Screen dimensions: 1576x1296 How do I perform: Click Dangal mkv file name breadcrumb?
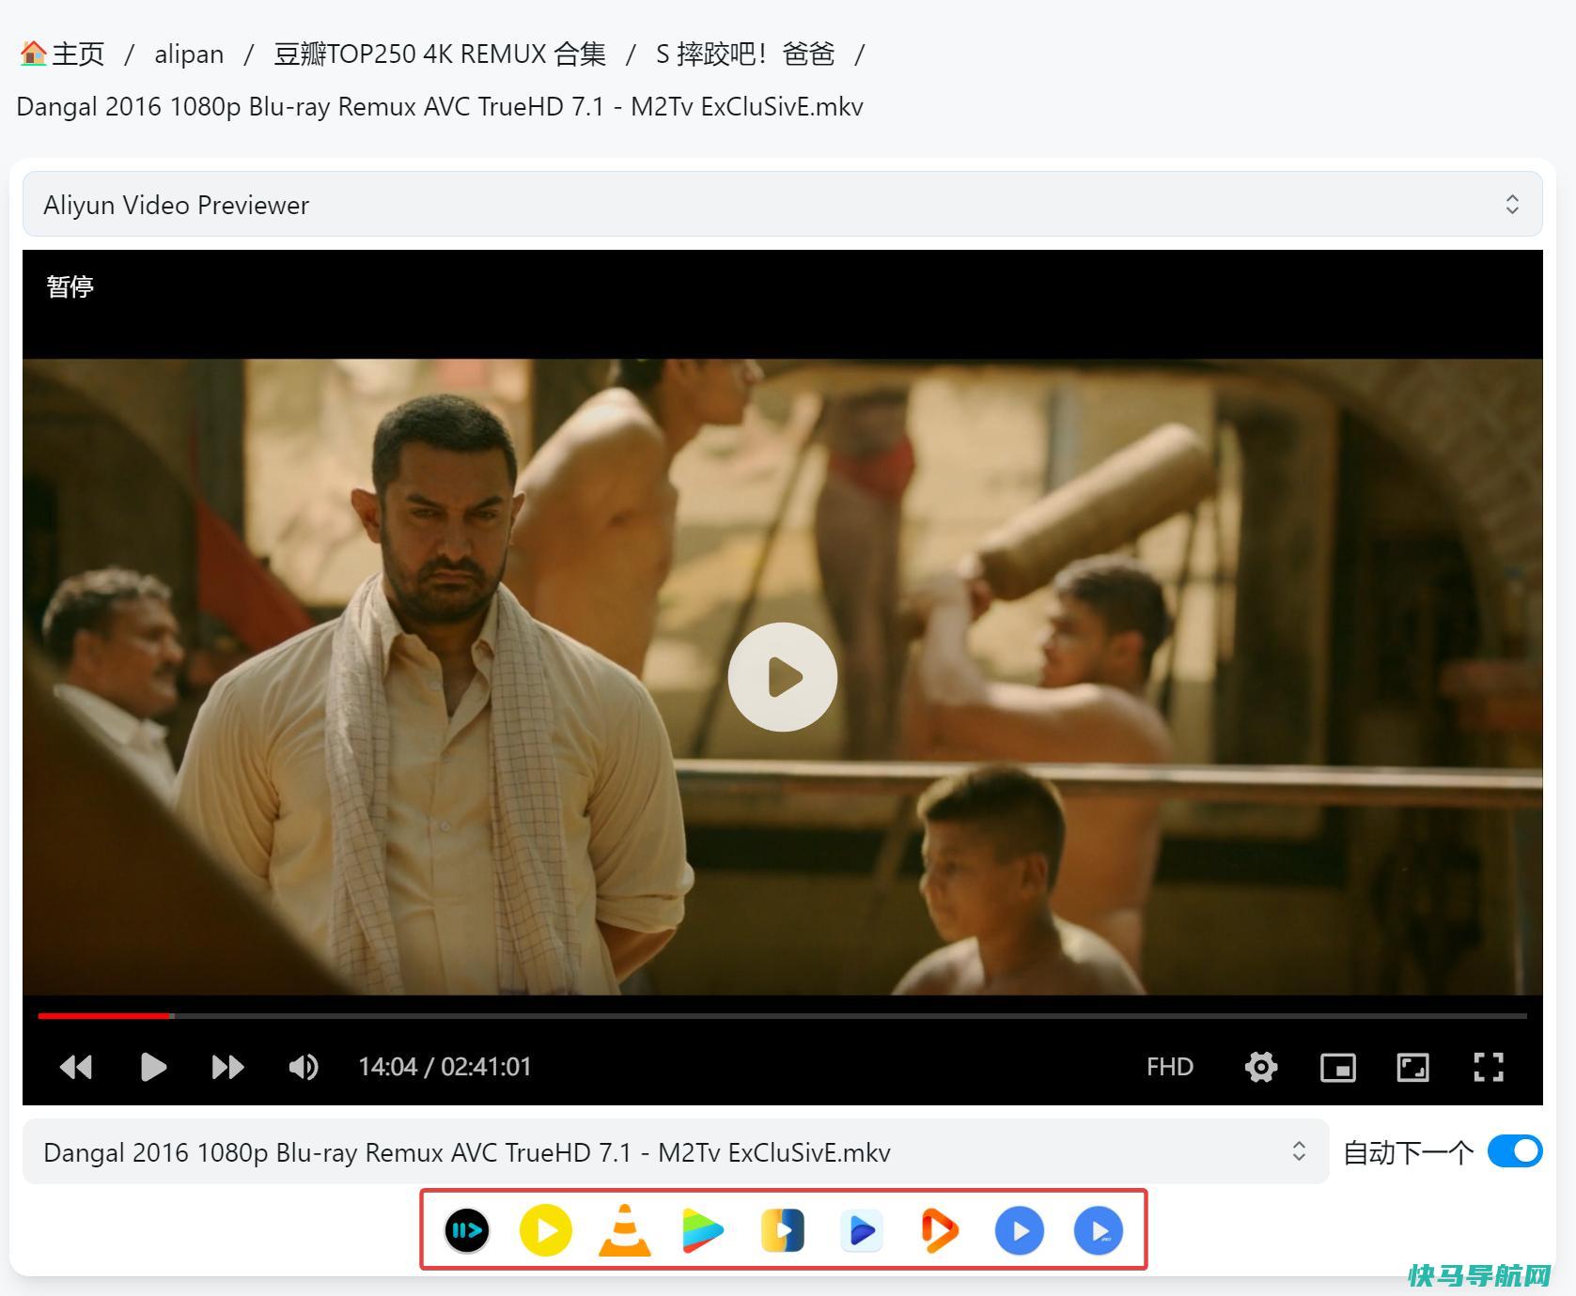[440, 106]
